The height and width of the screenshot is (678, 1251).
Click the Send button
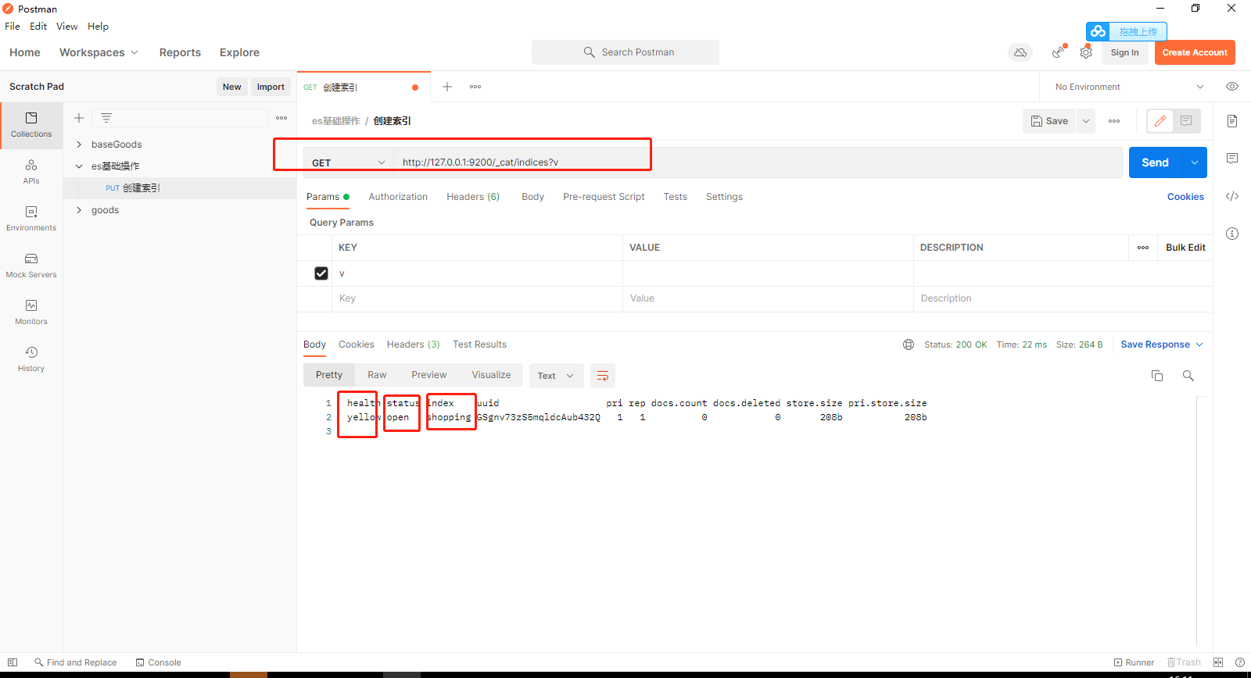pos(1155,162)
